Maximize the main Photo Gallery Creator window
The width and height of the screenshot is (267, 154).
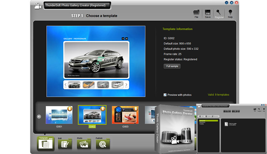tap(232, 3)
